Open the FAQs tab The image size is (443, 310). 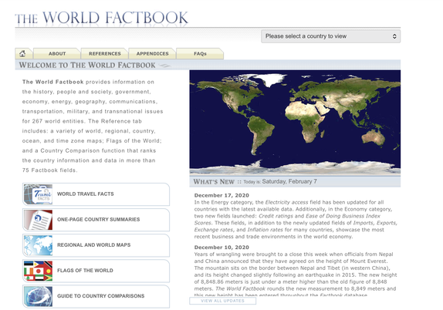pyautogui.click(x=200, y=54)
